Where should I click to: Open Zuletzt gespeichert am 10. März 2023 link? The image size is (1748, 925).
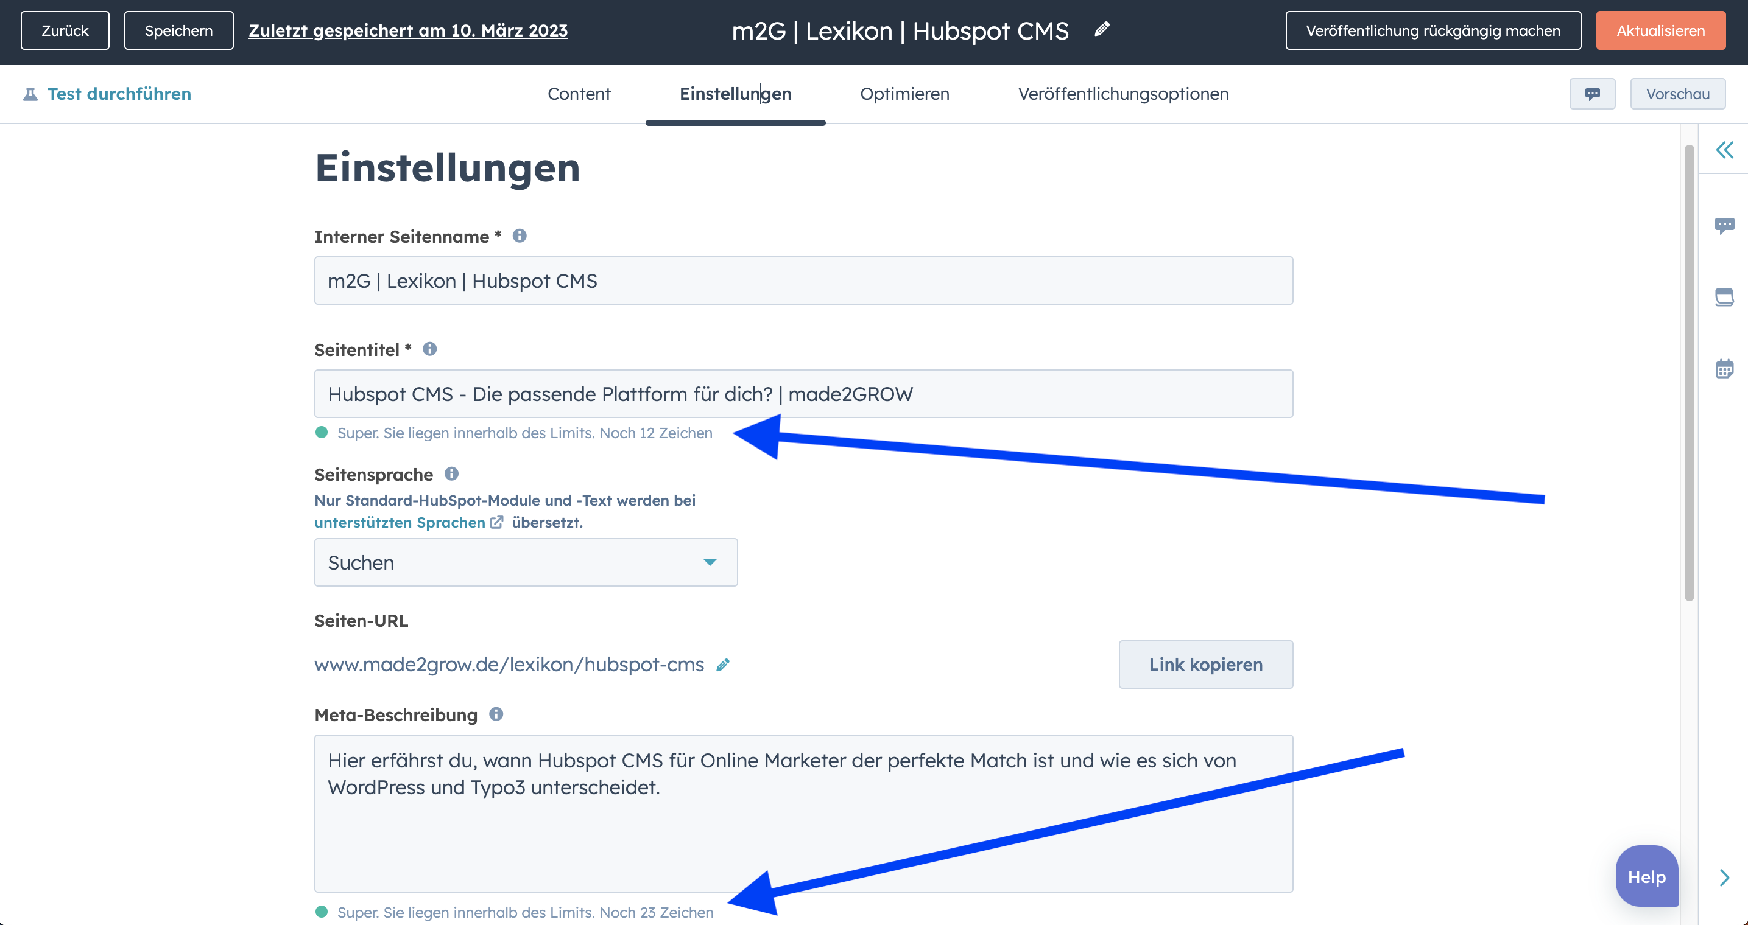[x=408, y=30]
